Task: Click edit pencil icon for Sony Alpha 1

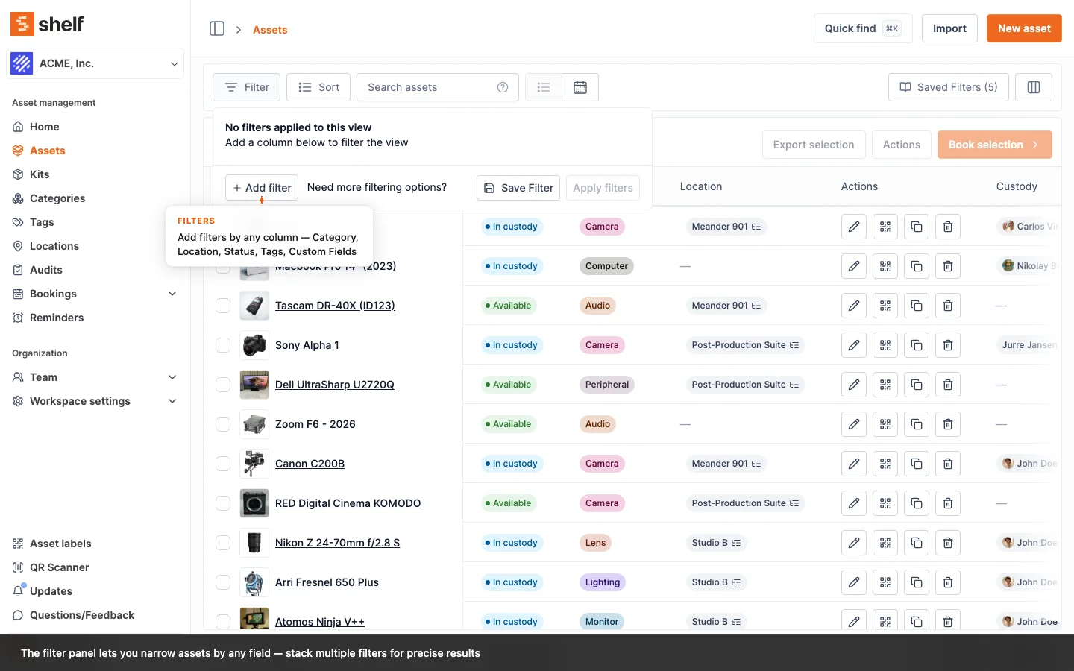Action: pyautogui.click(x=854, y=345)
